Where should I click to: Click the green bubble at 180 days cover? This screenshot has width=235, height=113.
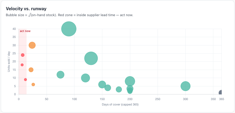(x=119, y=90)
